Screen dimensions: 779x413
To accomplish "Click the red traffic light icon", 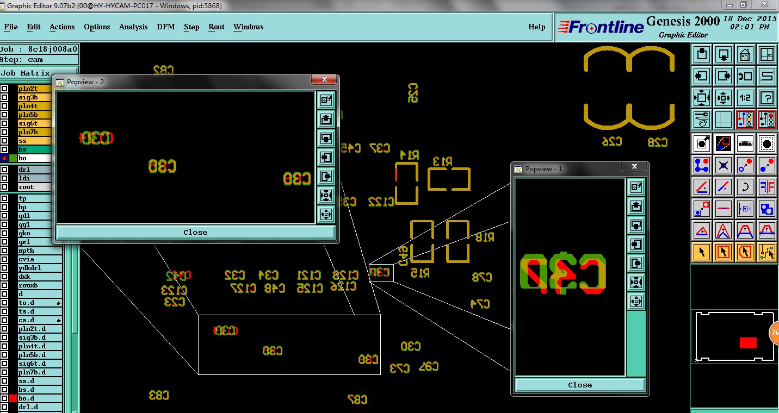I will 767,119.
